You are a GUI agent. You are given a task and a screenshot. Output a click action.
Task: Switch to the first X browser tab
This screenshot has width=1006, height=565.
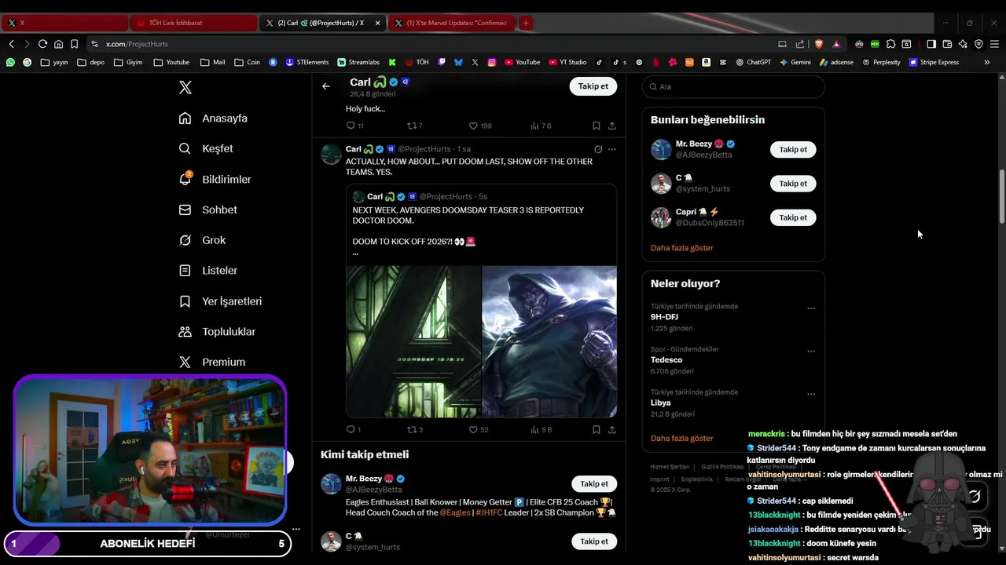coord(63,23)
